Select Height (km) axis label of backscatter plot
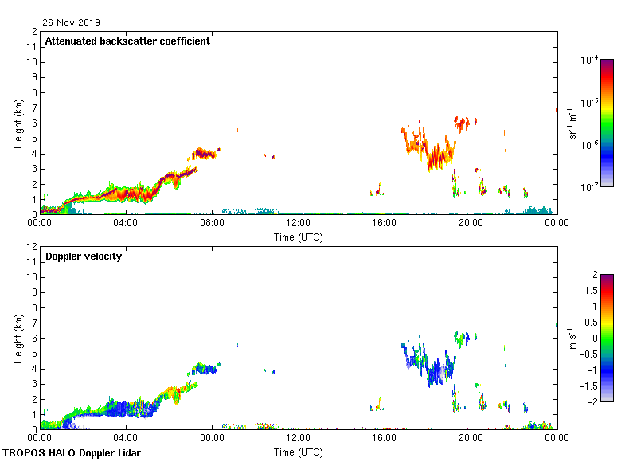The width and height of the screenshot is (621, 462). [18, 123]
